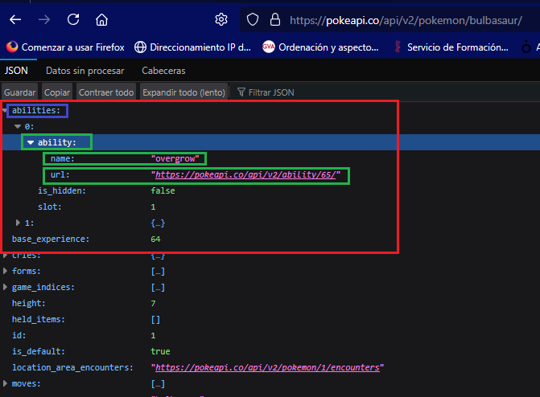This screenshot has height=397, width=540.
Task: Expand the 1: array item arrow
Action: click(x=18, y=223)
